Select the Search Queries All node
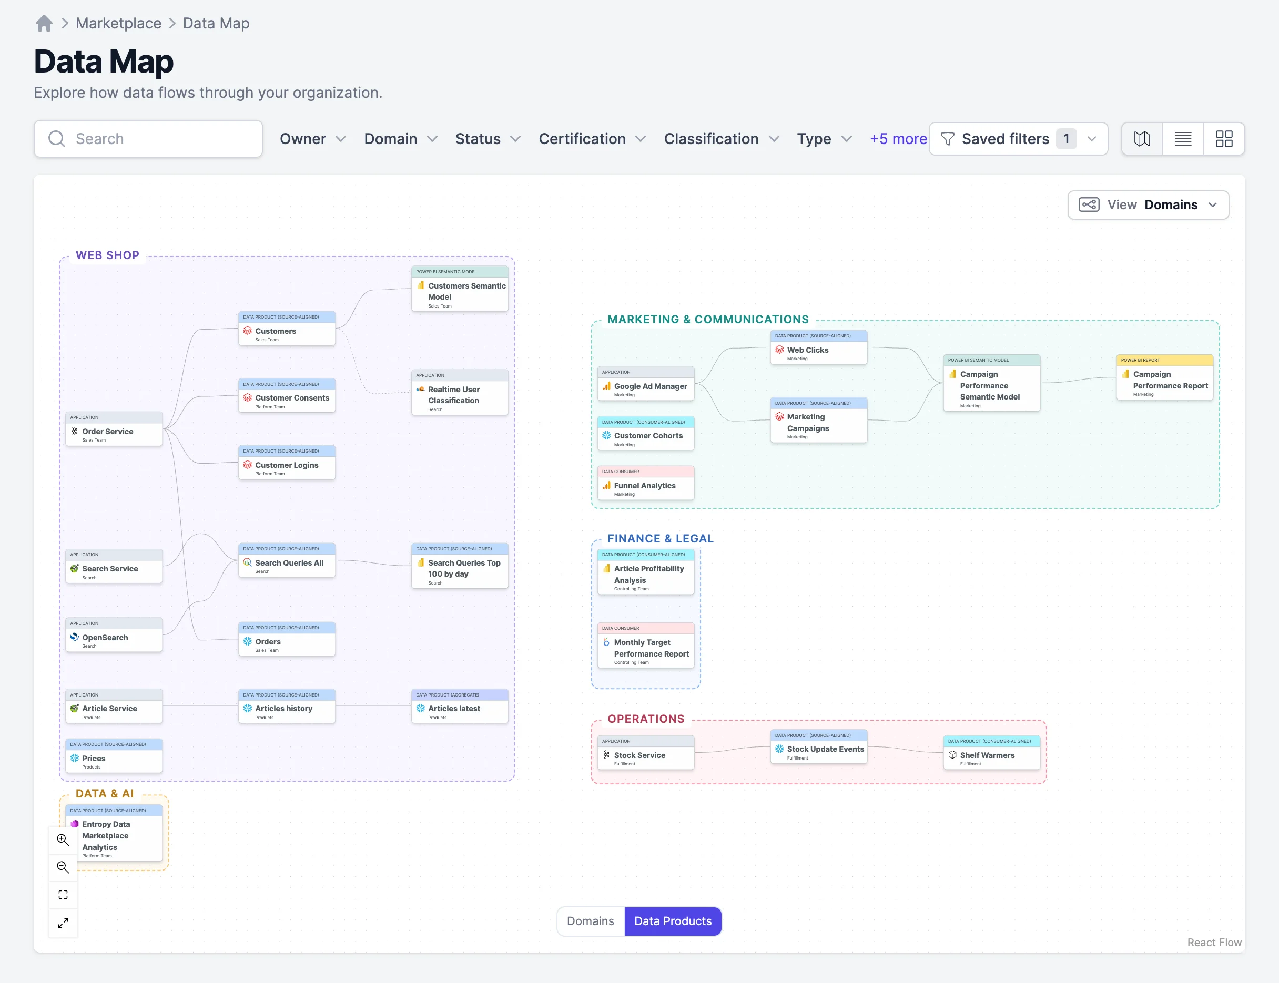Viewport: 1279px width, 983px height. 287,560
